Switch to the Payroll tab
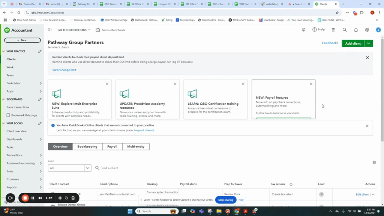Image resolution: width=384 pixels, height=216 pixels. coord(112,147)
